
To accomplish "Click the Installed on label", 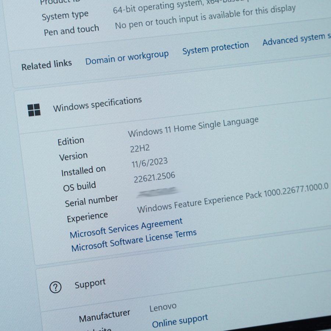I will (x=83, y=171).
